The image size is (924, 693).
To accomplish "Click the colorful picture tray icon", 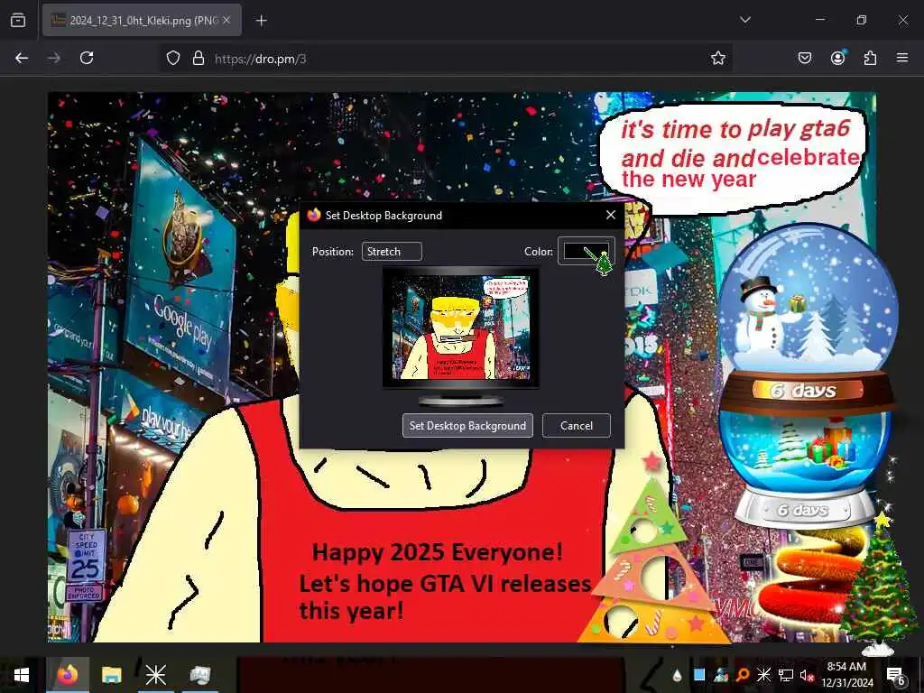I will (721, 675).
